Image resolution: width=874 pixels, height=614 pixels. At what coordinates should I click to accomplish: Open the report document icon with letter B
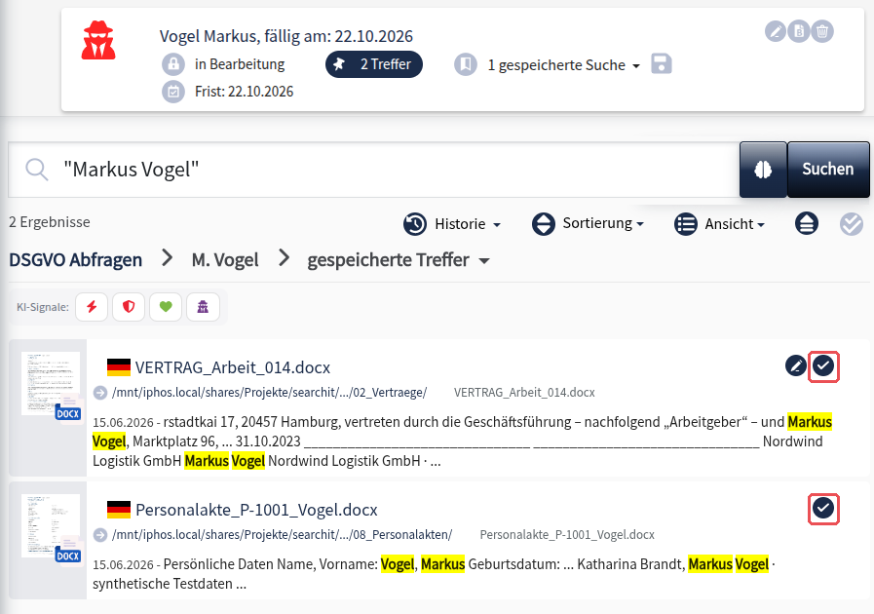coord(799,31)
